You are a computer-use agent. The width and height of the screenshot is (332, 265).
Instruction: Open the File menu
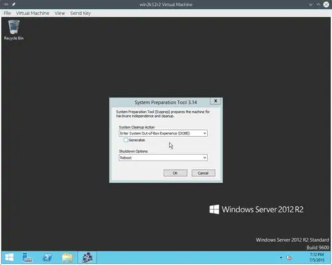[x=7, y=13]
